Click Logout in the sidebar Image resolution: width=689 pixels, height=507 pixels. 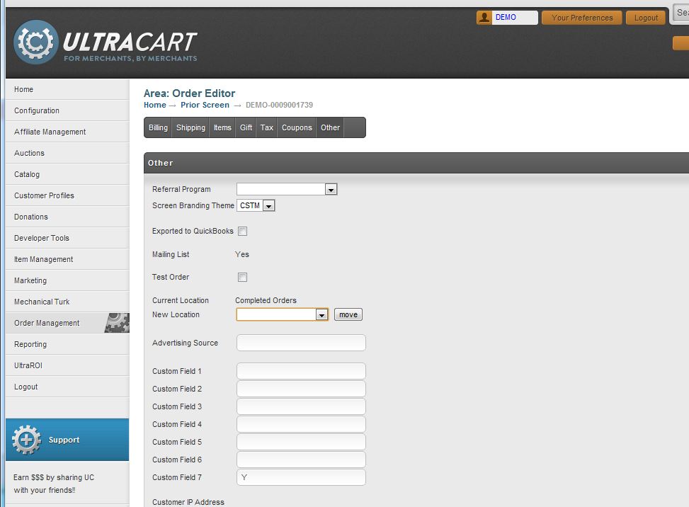pyautogui.click(x=67, y=387)
